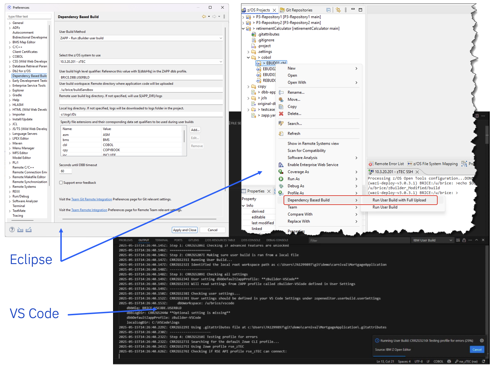The image size is (494, 371).
Task: Switch to TERMINAL tab in VS Code panel
Action: click(162, 240)
